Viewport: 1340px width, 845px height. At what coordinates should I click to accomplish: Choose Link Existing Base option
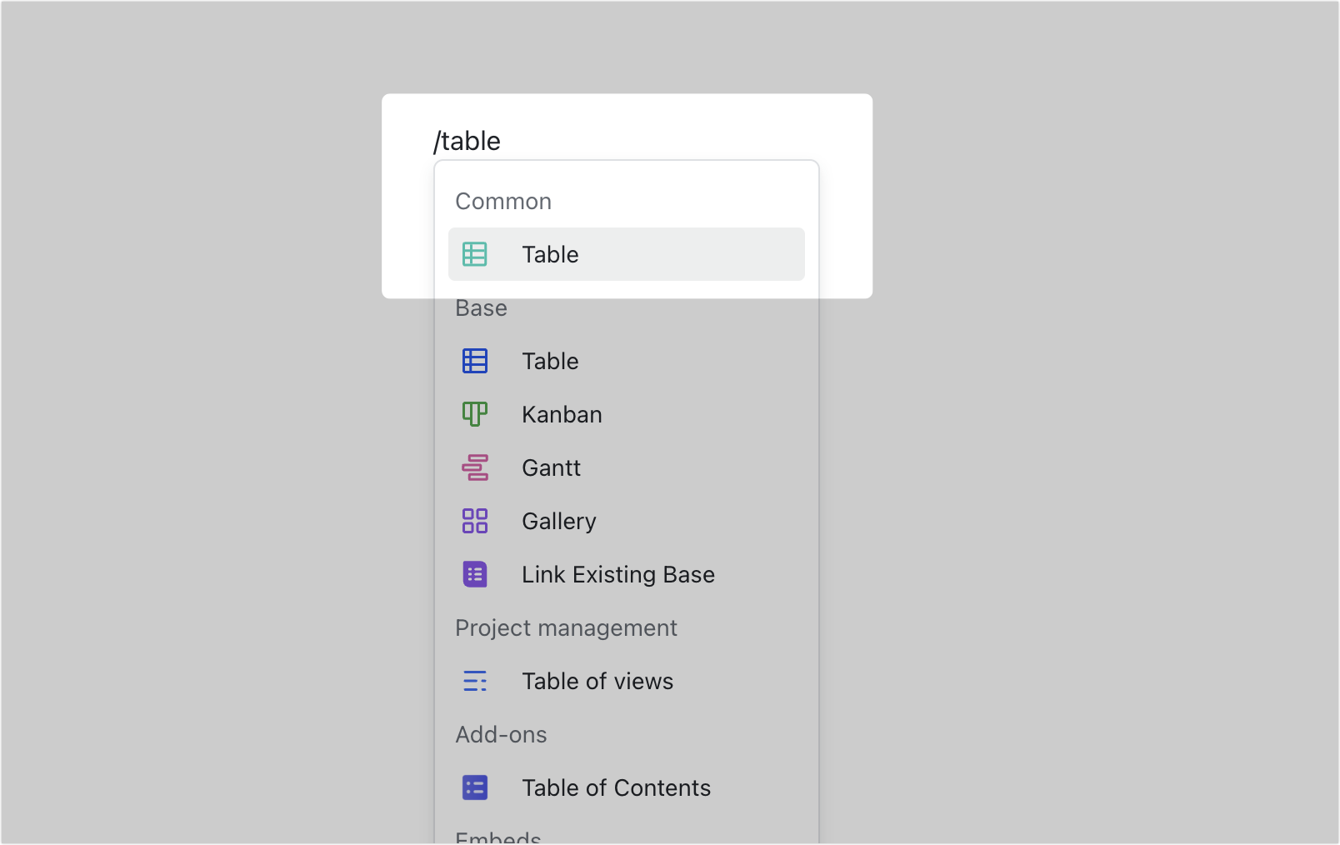(618, 573)
